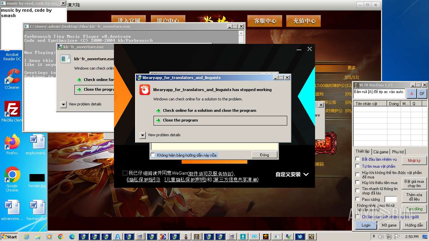Open Firefox desktop icon
This screenshot has width=429, height=241.
tap(12, 145)
